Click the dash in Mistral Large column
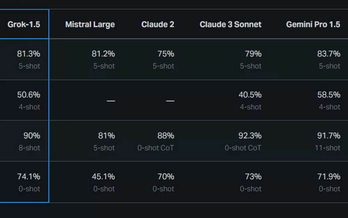Viewport: 348px width, 218px height. [111, 101]
